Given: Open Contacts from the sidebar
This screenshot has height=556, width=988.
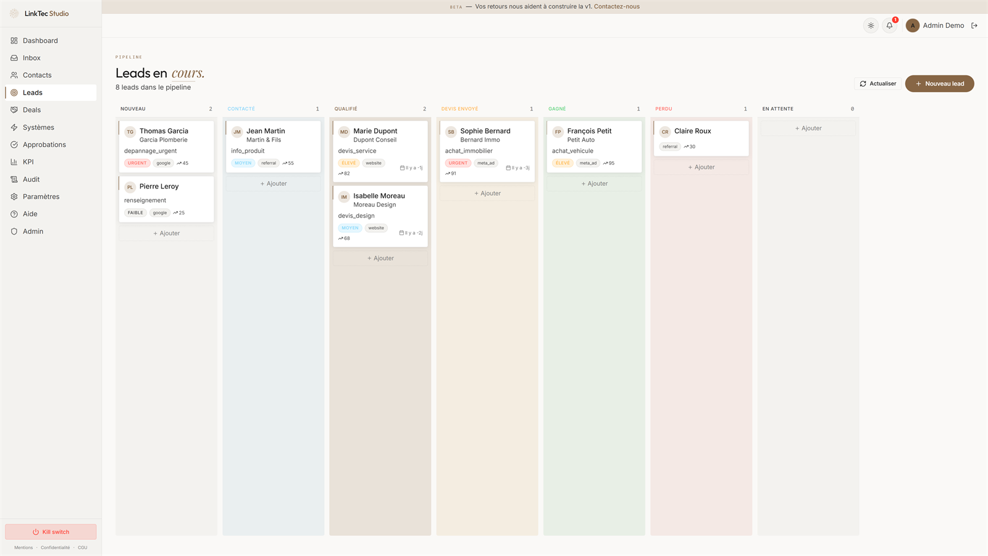Looking at the screenshot, I should [51, 75].
